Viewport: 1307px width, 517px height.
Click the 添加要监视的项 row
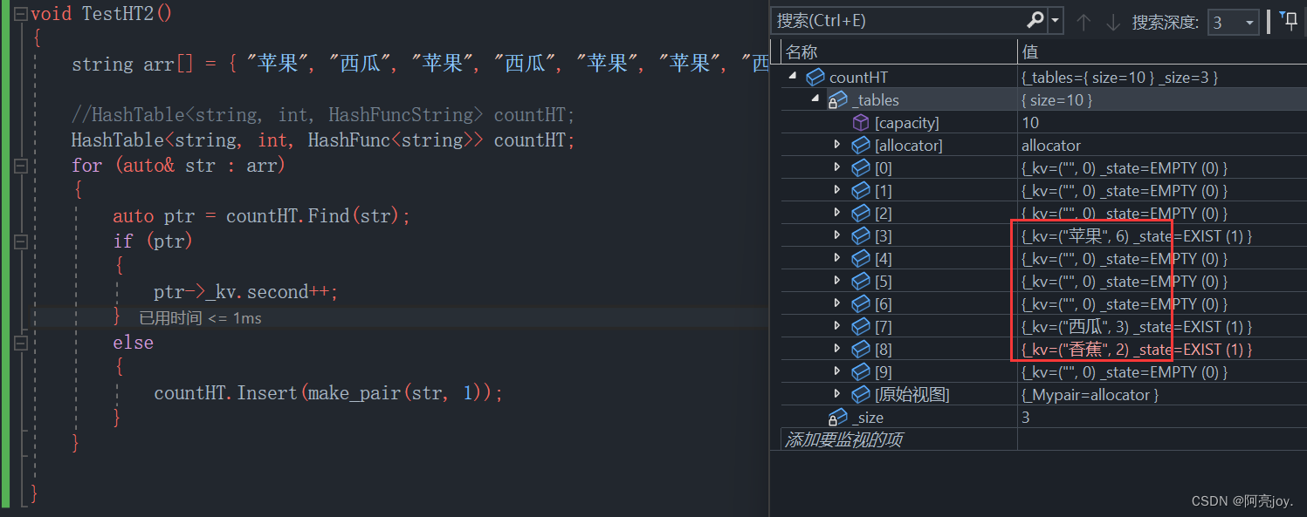coord(843,440)
